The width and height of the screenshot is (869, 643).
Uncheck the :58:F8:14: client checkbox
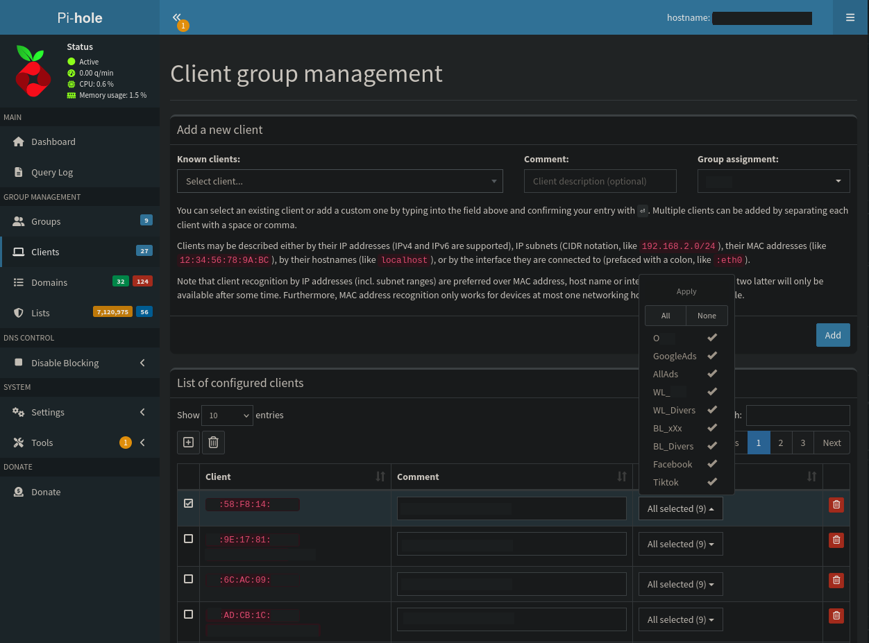pyautogui.click(x=188, y=504)
